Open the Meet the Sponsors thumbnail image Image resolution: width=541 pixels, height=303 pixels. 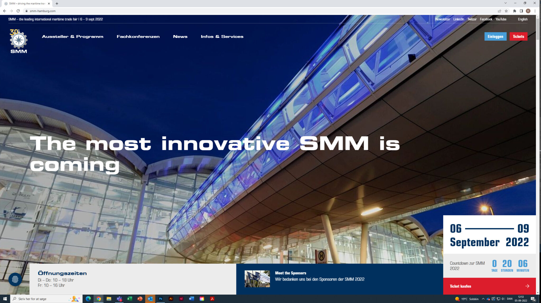[x=257, y=279]
